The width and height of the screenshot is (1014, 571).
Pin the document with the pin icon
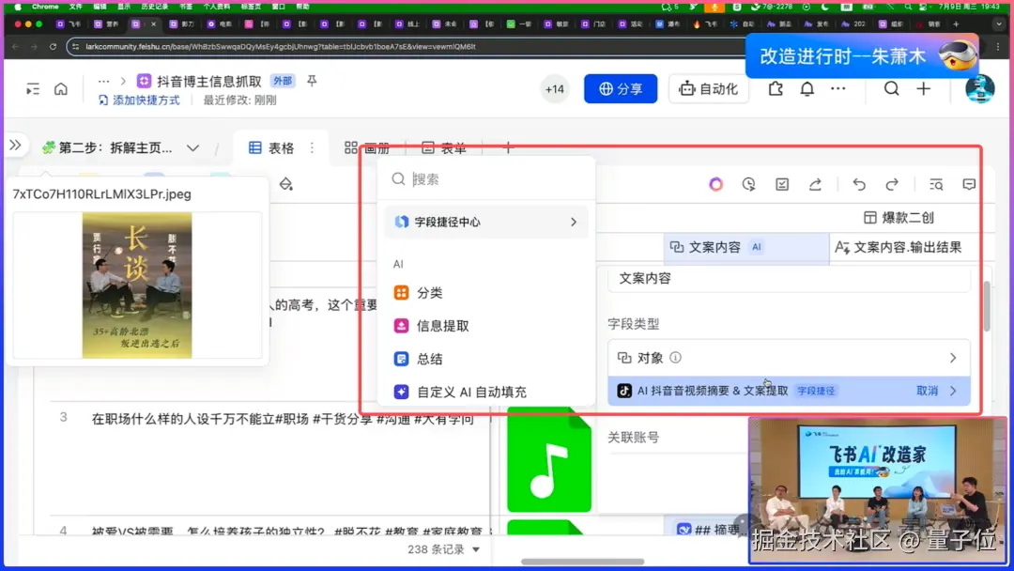pyautogui.click(x=312, y=81)
